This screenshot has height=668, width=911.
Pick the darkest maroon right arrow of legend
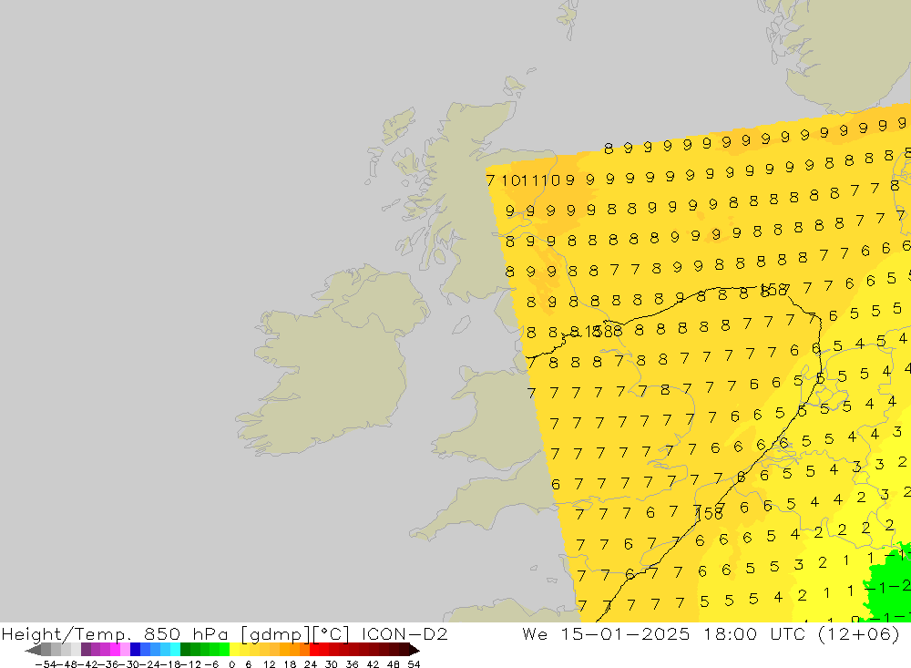(x=414, y=650)
